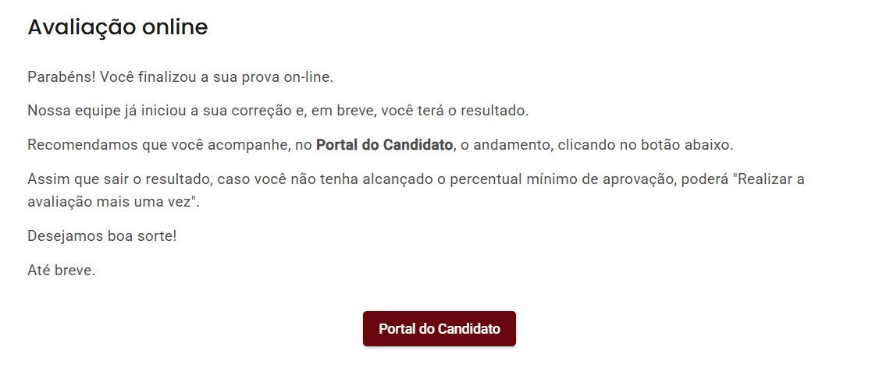The width and height of the screenshot is (879, 368).
Task: Click the "Desejamos boa sorte!" line
Action: (x=102, y=235)
